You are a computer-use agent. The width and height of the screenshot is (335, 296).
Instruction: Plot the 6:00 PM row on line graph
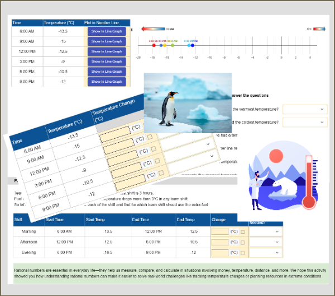pyautogui.click(x=107, y=72)
